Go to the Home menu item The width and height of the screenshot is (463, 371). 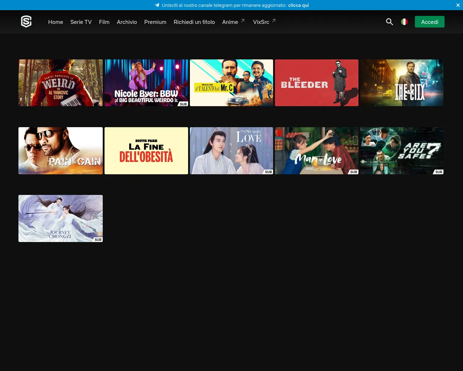pyautogui.click(x=56, y=22)
